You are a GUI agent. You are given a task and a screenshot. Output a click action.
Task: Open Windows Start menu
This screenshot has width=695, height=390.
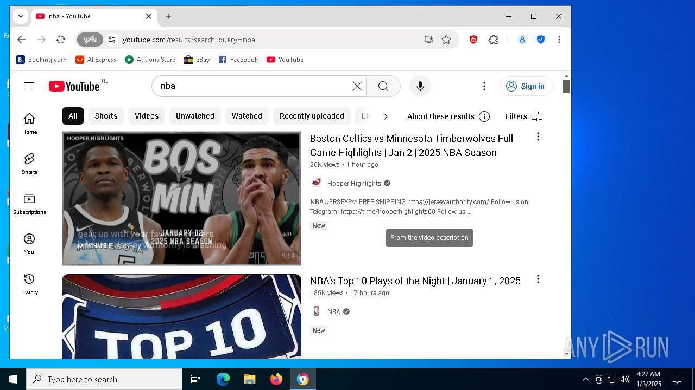pos(13,379)
